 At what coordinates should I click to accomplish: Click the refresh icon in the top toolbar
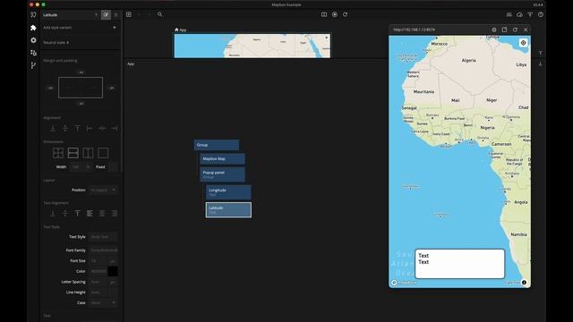(x=345, y=14)
